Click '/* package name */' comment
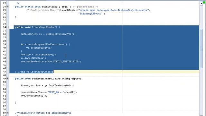 (86, 7)
